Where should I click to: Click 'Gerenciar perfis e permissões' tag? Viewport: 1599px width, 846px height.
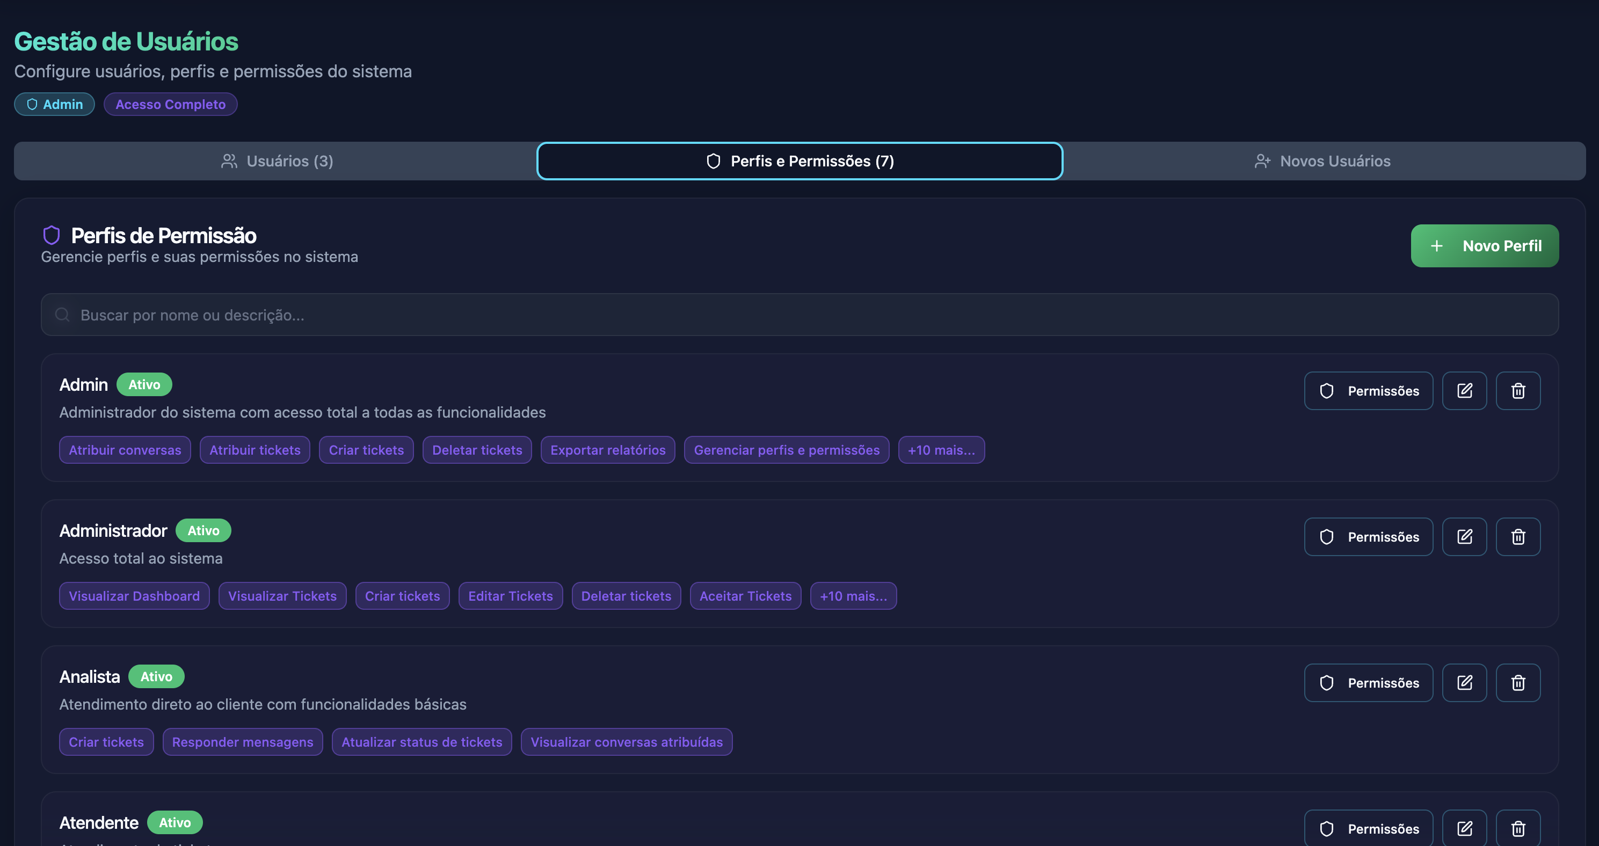[x=786, y=450]
